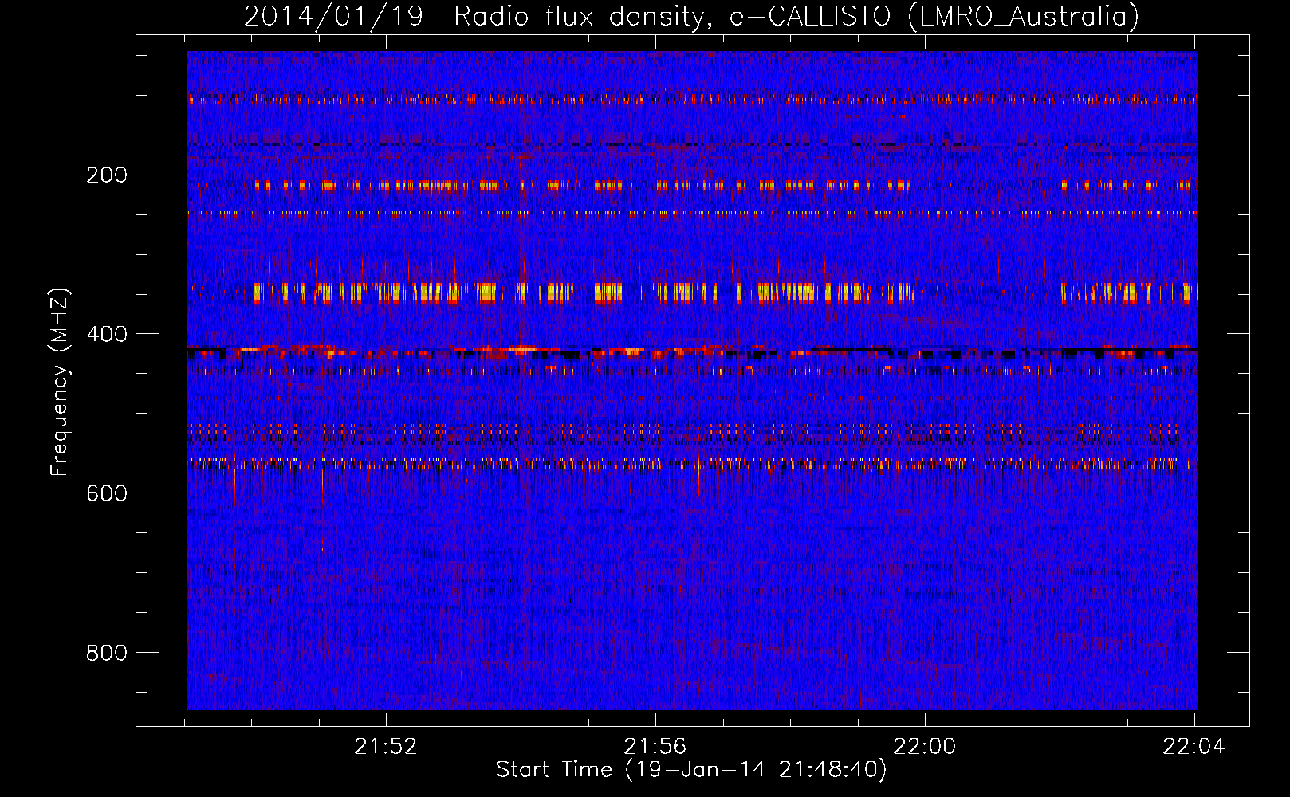Click the 400 frequency tick label
Image resolution: width=1290 pixels, height=797 pixels.
tap(107, 334)
